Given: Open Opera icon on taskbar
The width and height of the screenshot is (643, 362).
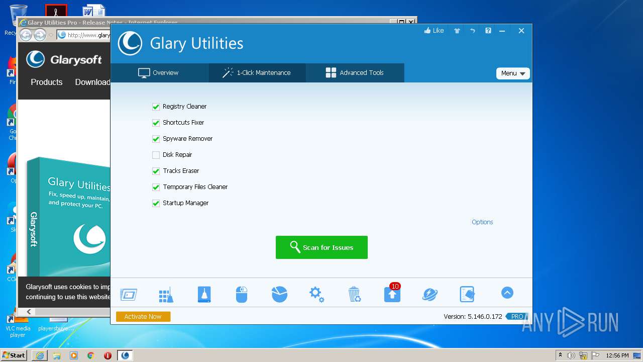Looking at the screenshot, I should click(x=108, y=355).
